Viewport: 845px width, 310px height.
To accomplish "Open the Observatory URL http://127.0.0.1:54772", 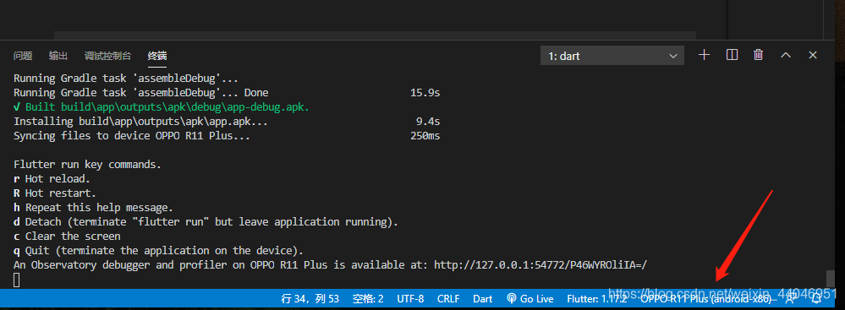I will pyautogui.click(x=540, y=264).
